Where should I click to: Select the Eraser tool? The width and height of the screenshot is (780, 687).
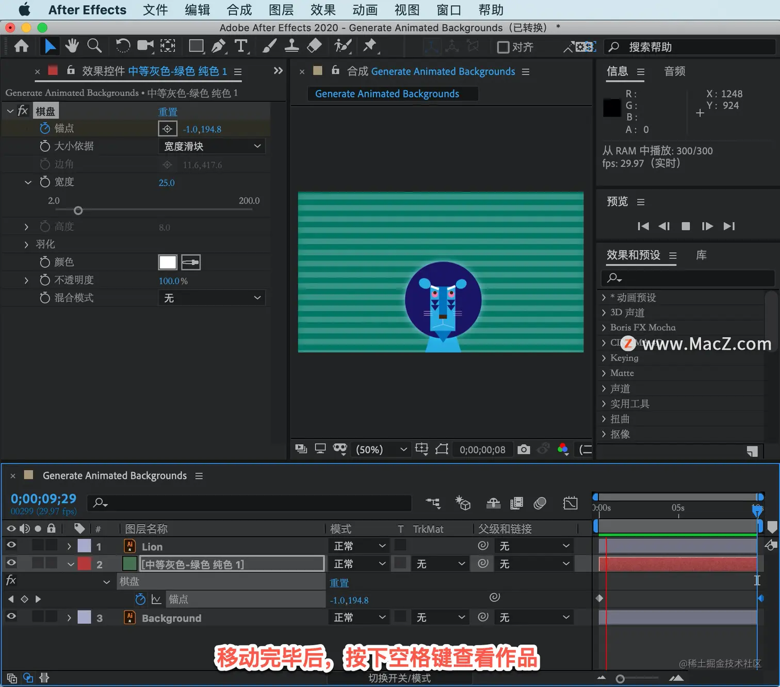[x=314, y=46]
